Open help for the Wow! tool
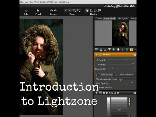The image size is (156, 117). pos(135,55)
